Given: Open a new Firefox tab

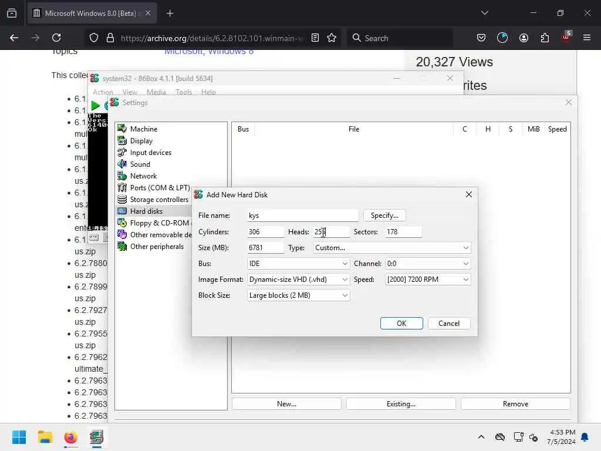Looking at the screenshot, I should click(x=170, y=14).
